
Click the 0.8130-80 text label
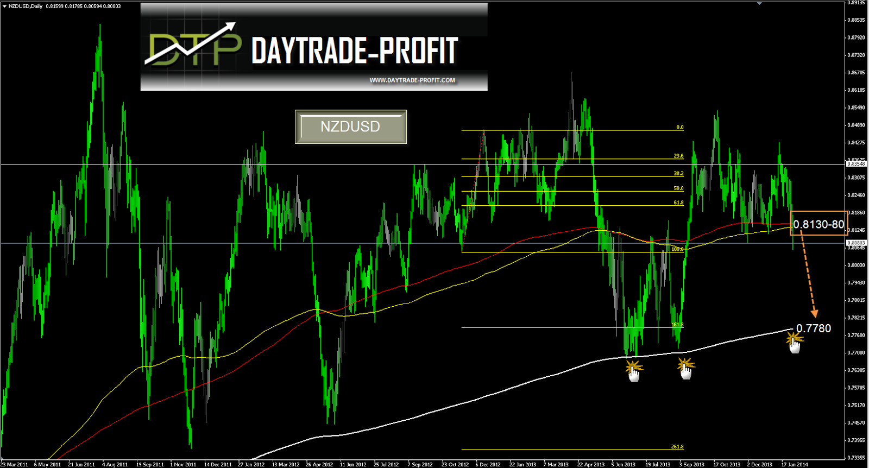click(x=818, y=224)
